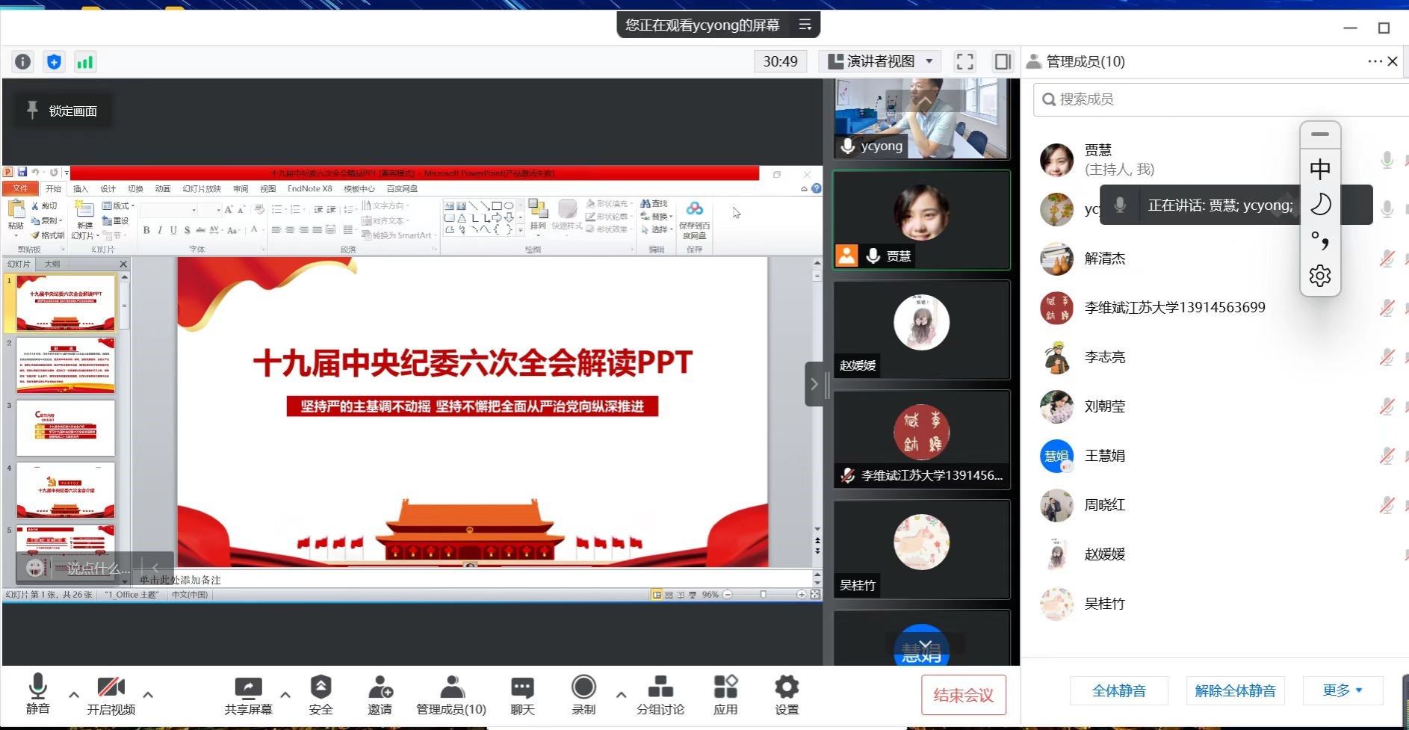
Task: Open Breakout Rooms (分组讨论)
Action: pyautogui.click(x=660, y=695)
